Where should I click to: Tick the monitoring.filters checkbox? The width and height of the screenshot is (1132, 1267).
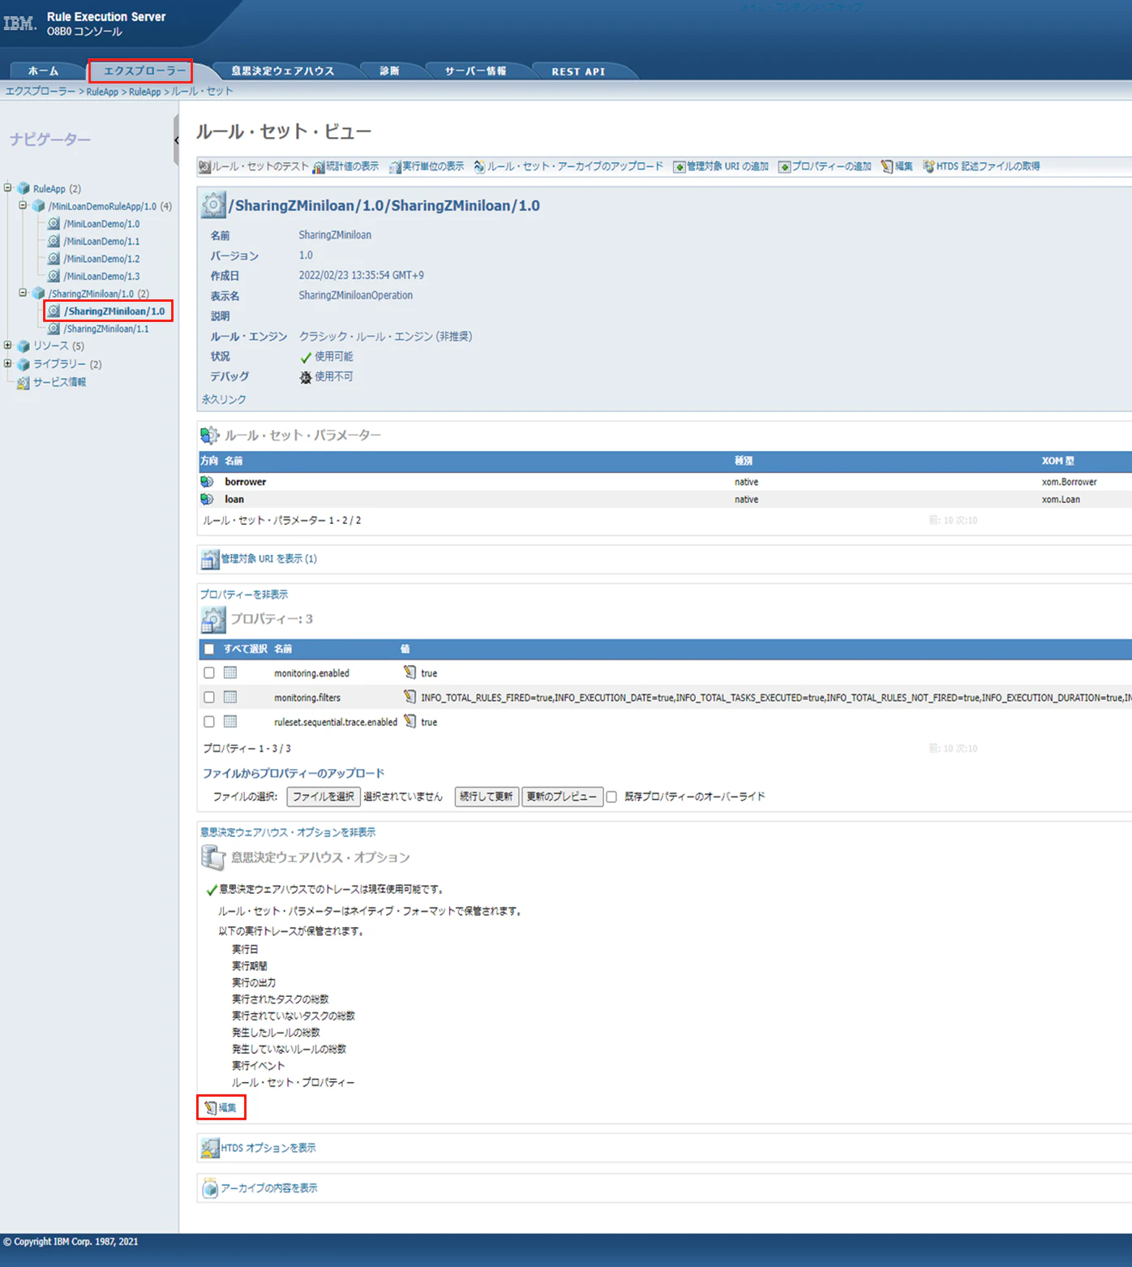209,698
